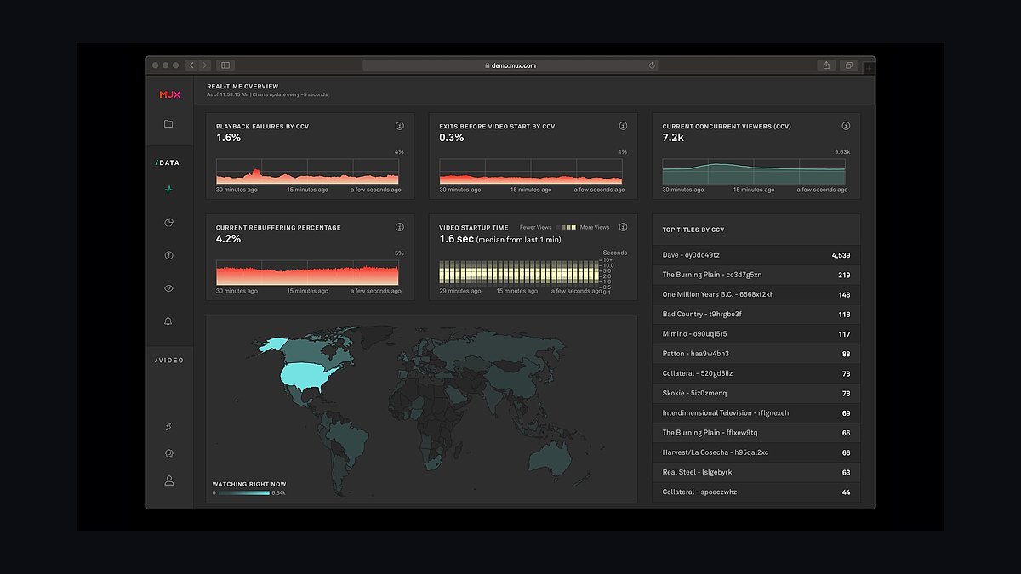Select the "Collateral - spoeczwhz" row
Image resolution: width=1021 pixels, height=574 pixels.
click(756, 492)
